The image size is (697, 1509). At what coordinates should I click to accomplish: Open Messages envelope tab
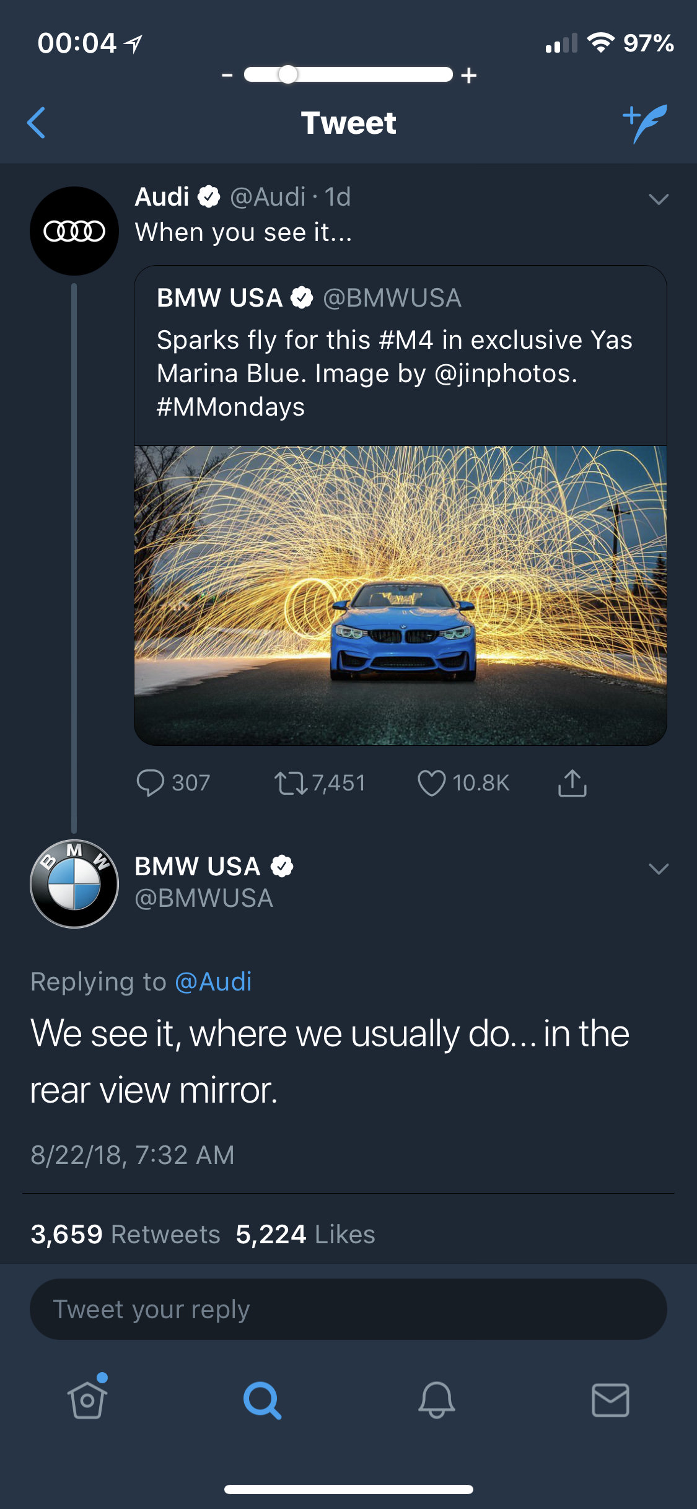pos(610,1399)
